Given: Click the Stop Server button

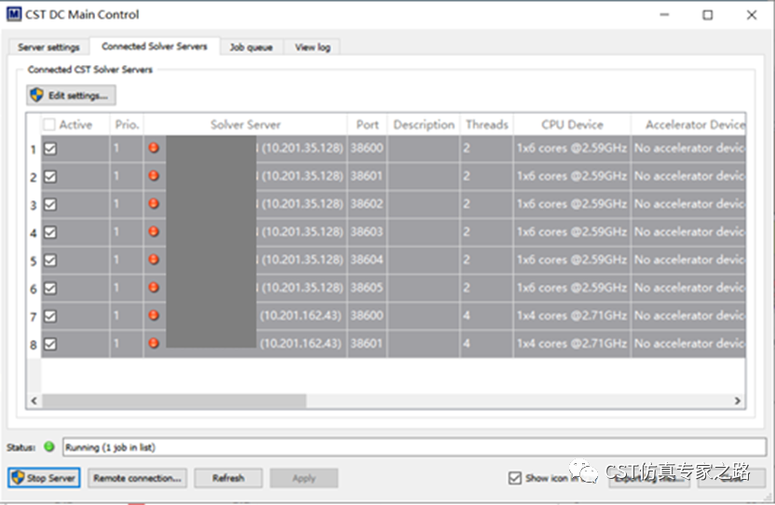Looking at the screenshot, I should (x=44, y=478).
